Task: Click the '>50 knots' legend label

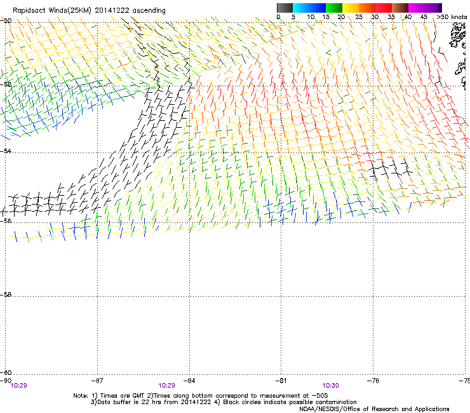Action: (452, 17)
